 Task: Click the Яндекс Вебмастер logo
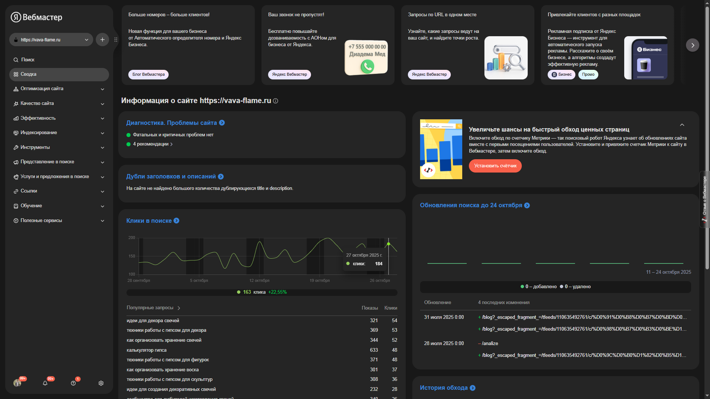[x=36, y=17]
